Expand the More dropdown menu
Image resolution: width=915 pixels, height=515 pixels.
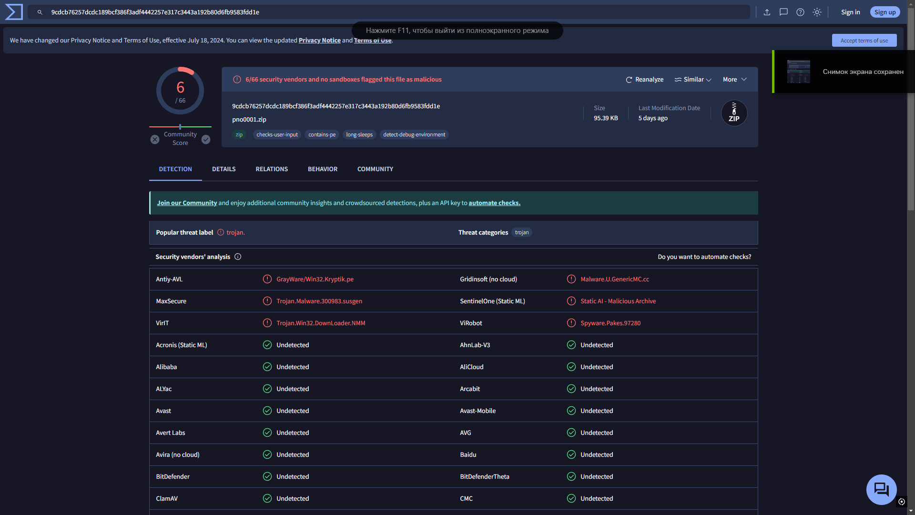734,80
